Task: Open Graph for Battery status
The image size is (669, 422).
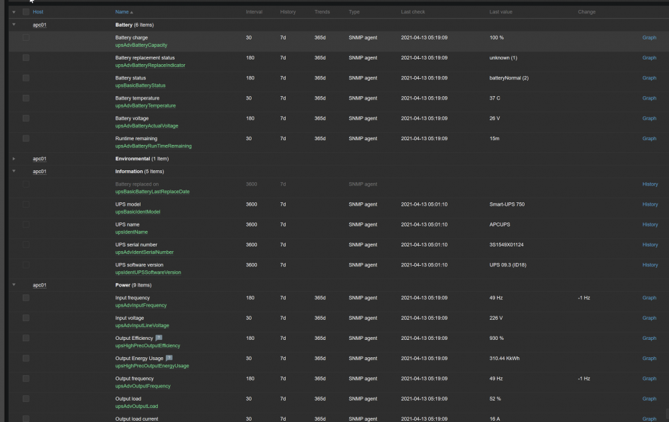Action: click(649, 78)
